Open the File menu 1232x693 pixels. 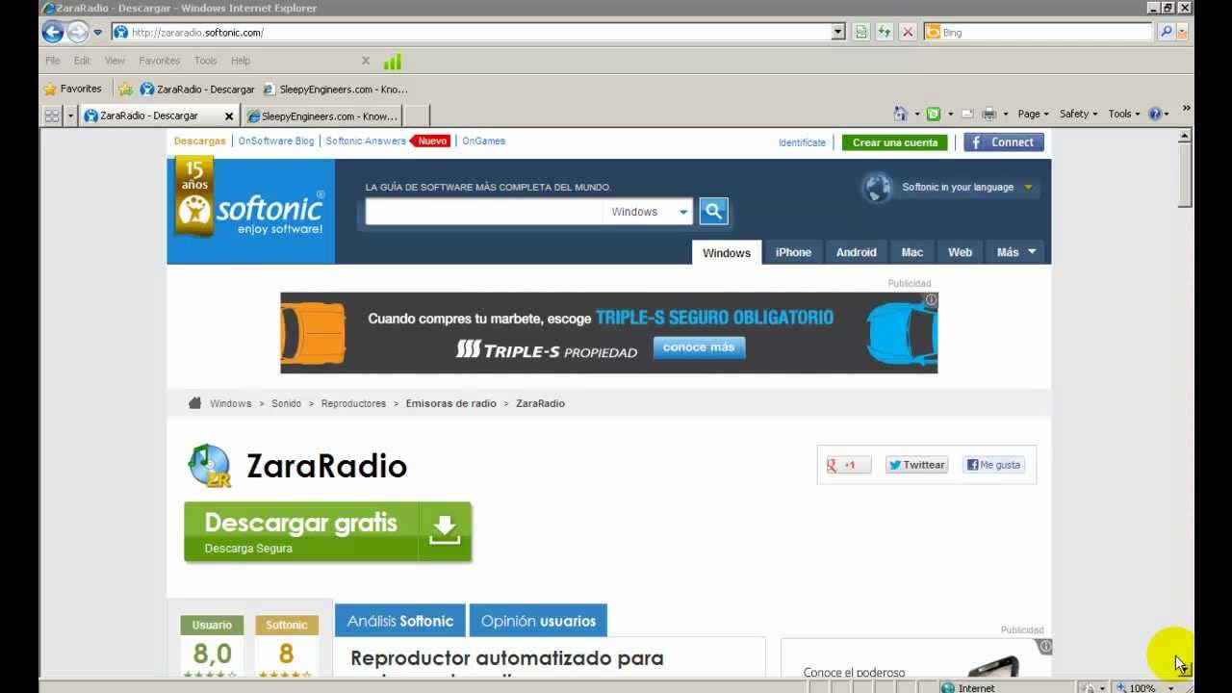tap(53, 61)
